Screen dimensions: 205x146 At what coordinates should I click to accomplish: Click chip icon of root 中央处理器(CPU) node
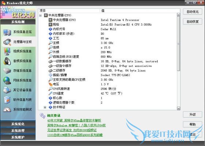46,15
